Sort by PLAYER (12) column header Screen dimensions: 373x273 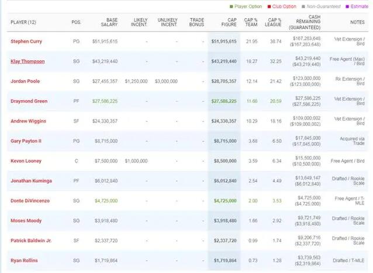tap(23, 22)
